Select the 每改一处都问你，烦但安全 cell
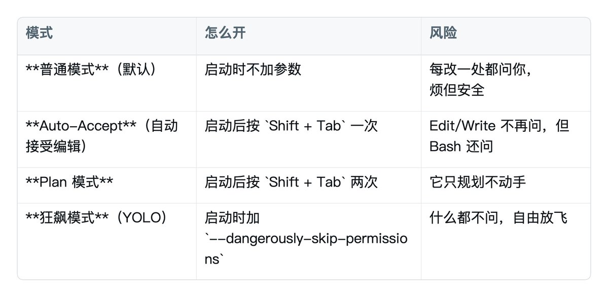608x297 pixels. [506, 83]
